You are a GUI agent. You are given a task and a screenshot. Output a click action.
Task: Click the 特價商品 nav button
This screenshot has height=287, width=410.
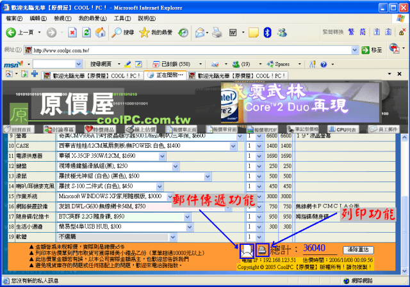[x=100, y=129]
